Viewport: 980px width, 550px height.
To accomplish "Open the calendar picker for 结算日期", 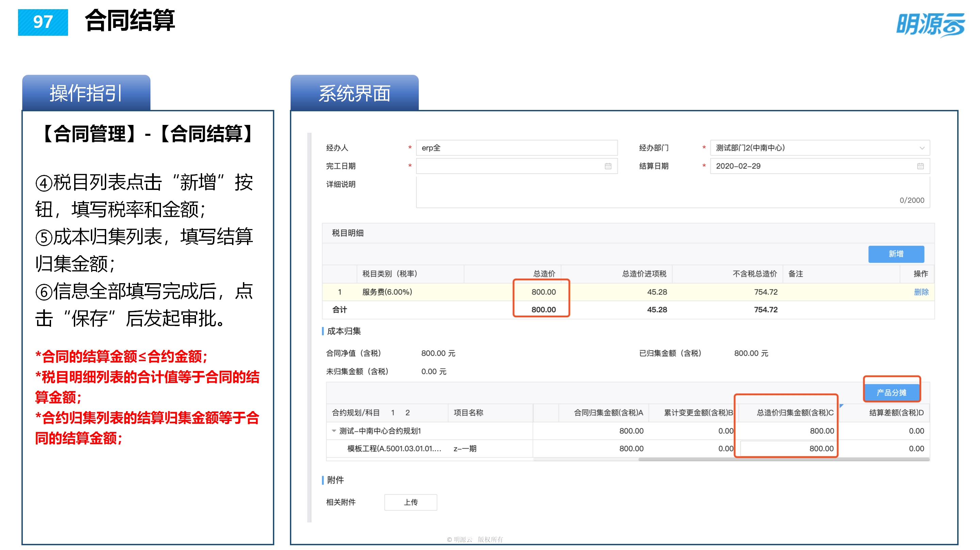I will [921, 166].
